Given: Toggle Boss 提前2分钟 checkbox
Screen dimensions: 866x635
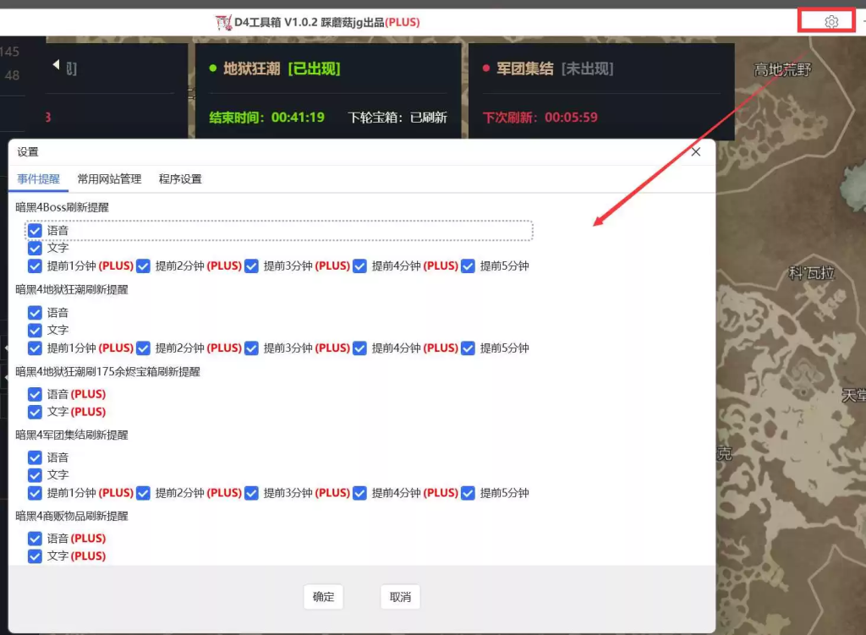Looking at the screenshot, I should pos(143,266).
